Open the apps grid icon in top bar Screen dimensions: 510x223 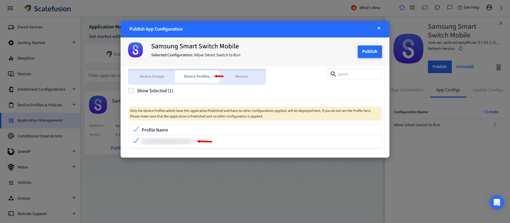(412, 7)
